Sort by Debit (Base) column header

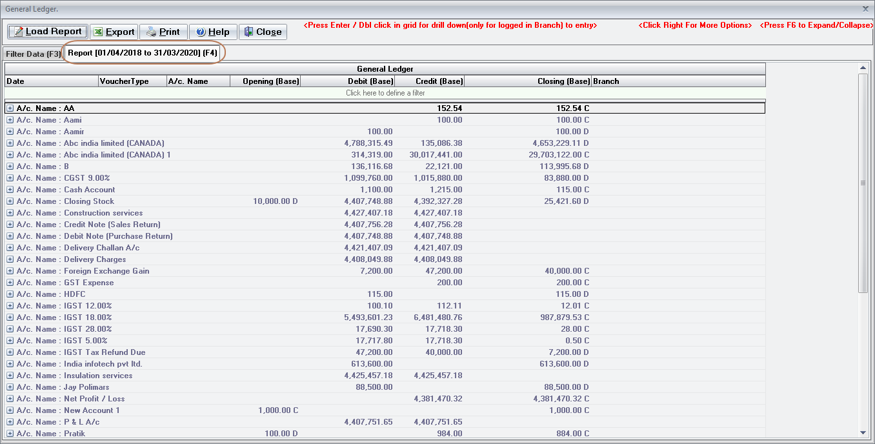coord(348,81)
